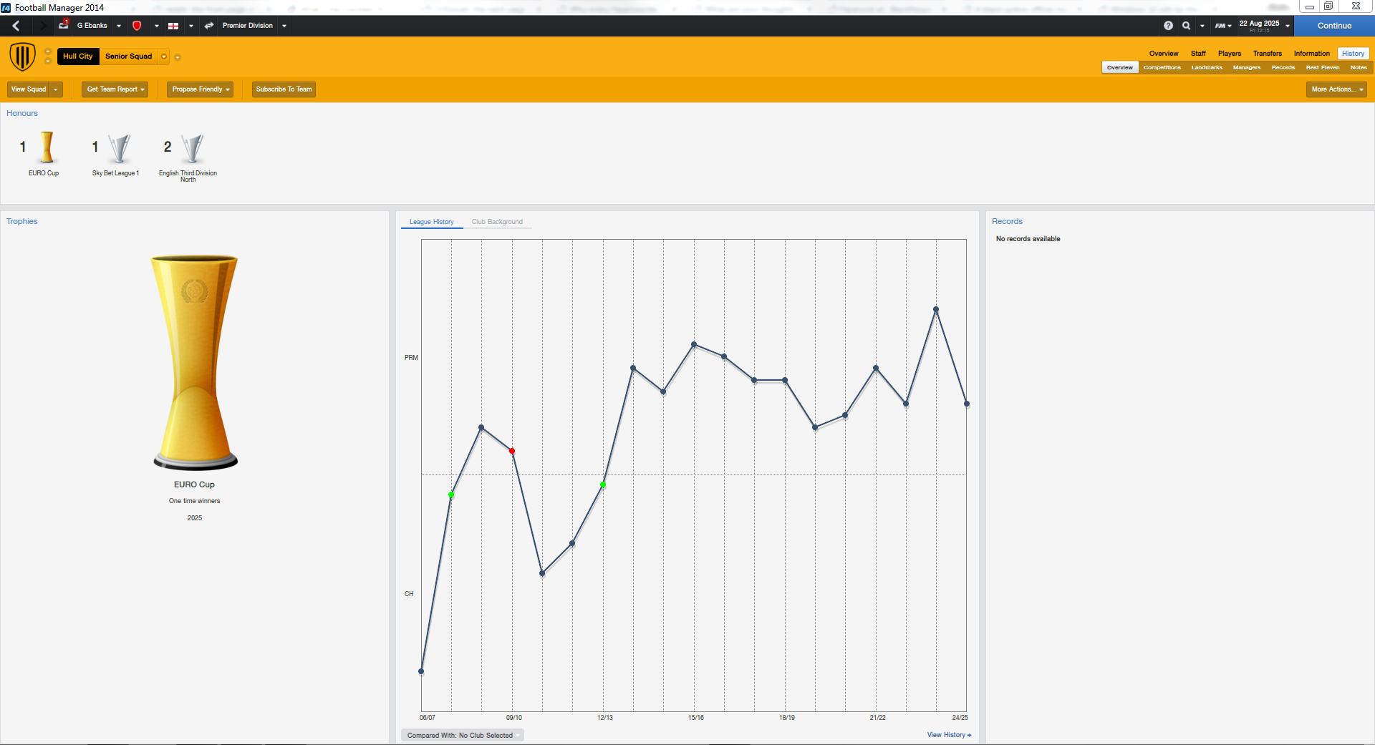Select the History tab
The image size is (1375, 745).
1353,54
